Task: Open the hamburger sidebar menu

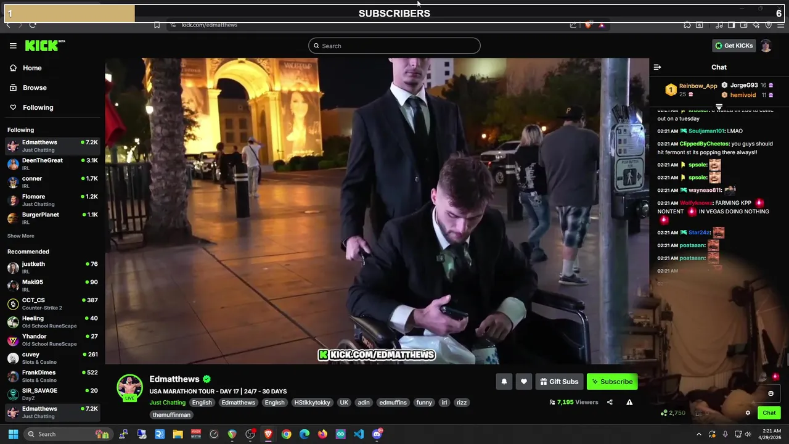Action: 13,46
